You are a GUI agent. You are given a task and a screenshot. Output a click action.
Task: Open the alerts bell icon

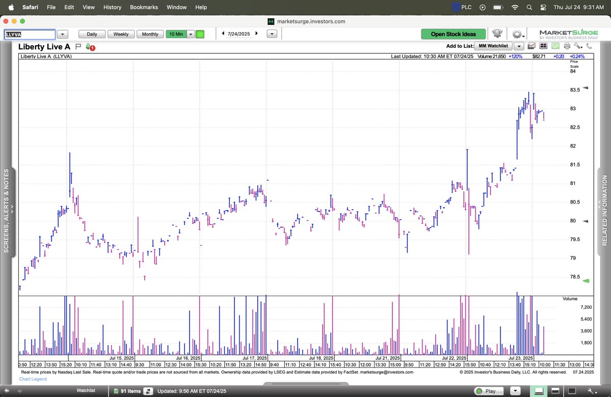[x=497, y=34]
